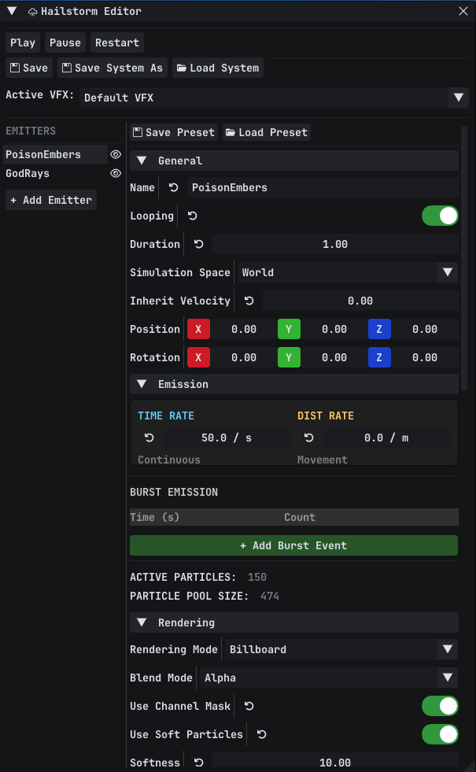Reset the Looping setting
This screenshot has width=476, height=772.
point(193,216)
